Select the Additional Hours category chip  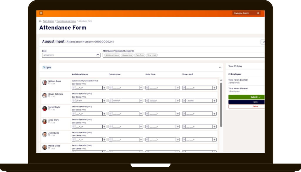coord(112,55)
